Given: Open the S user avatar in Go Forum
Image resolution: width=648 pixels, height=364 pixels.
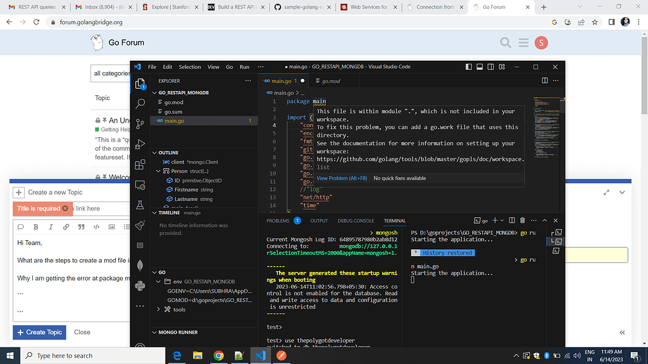Looking at the screenshot, I should (541, 42).
